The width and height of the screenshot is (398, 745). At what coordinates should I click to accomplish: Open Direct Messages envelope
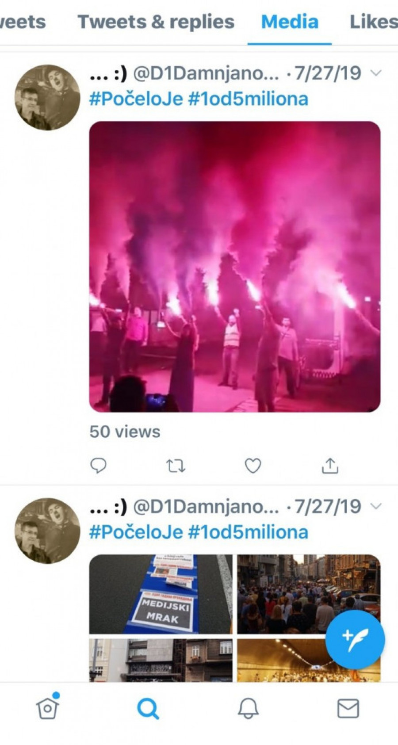pyautogui.click(x=348, y=708)
